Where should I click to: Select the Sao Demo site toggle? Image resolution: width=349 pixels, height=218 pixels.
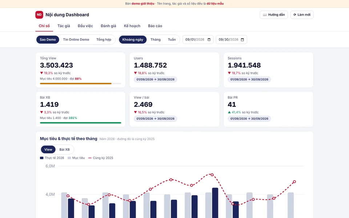click(48, 40)
